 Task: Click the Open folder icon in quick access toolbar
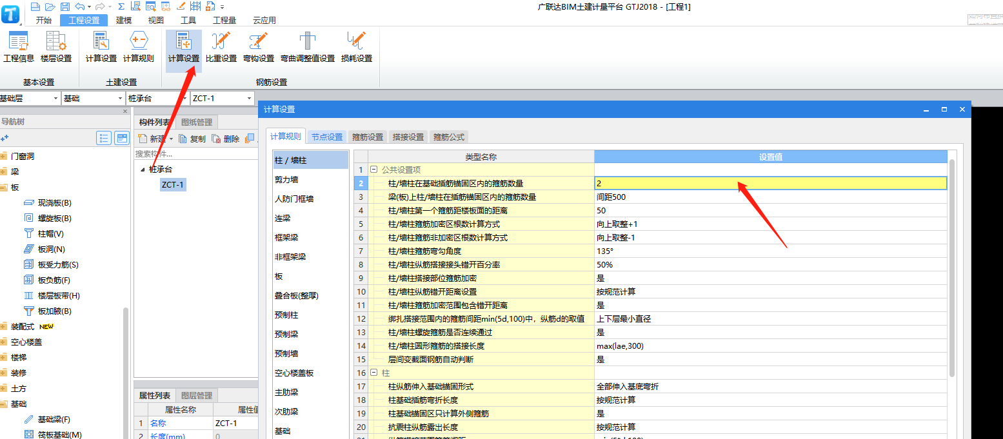click(50, 6)
